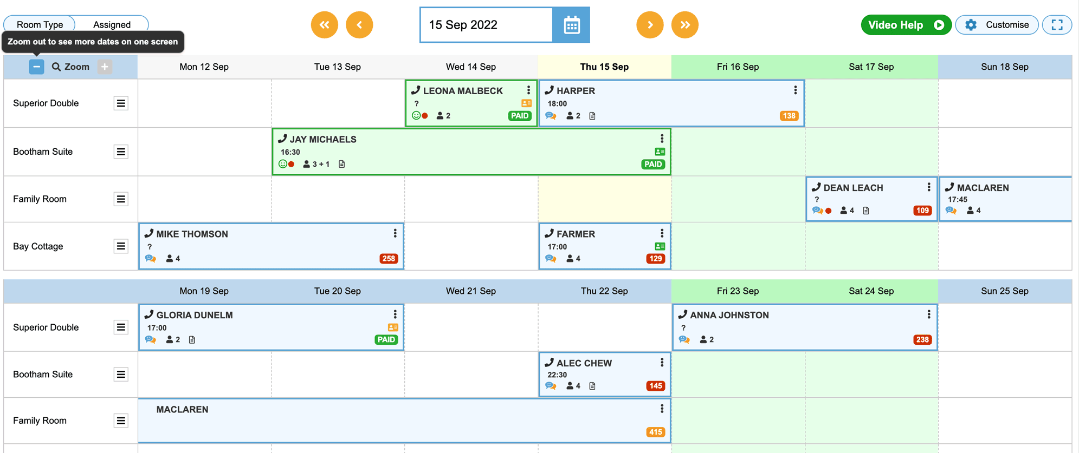The image size is (1079, 453).
Task: Open Bootham Suite row menu in first week
Action: (121, 152)
